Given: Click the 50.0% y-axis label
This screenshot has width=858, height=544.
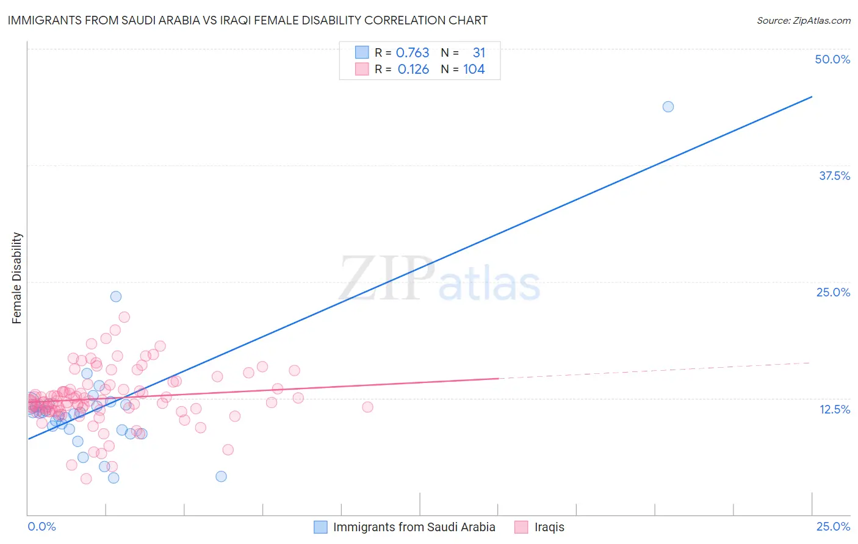Looking at the screenshot, I should coord(832,59).
